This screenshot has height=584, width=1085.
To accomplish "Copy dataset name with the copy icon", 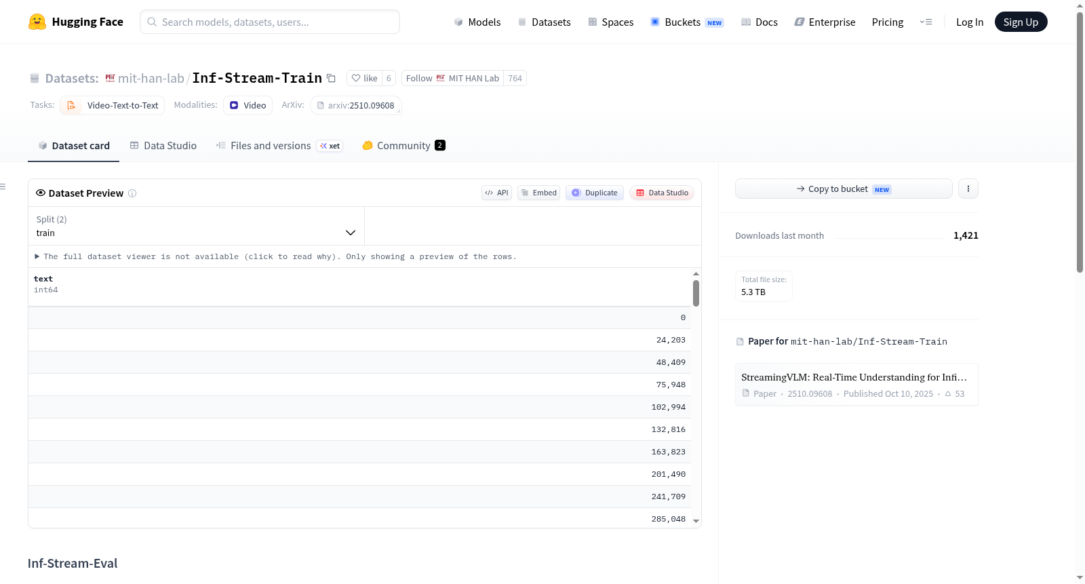I will 331,78.
